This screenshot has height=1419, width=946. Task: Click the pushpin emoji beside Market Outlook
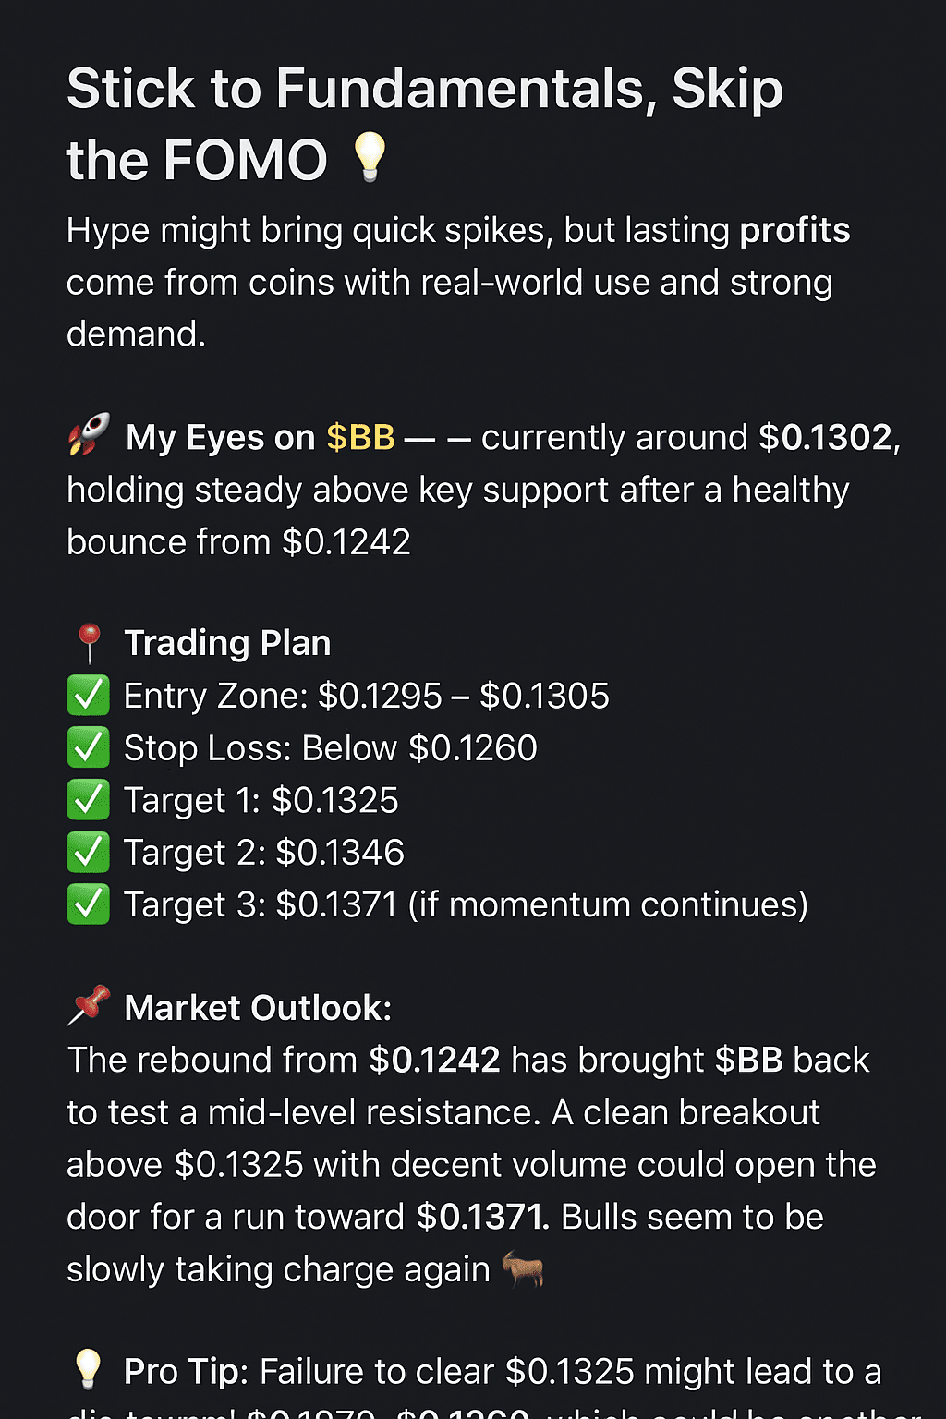[89, 1005]
